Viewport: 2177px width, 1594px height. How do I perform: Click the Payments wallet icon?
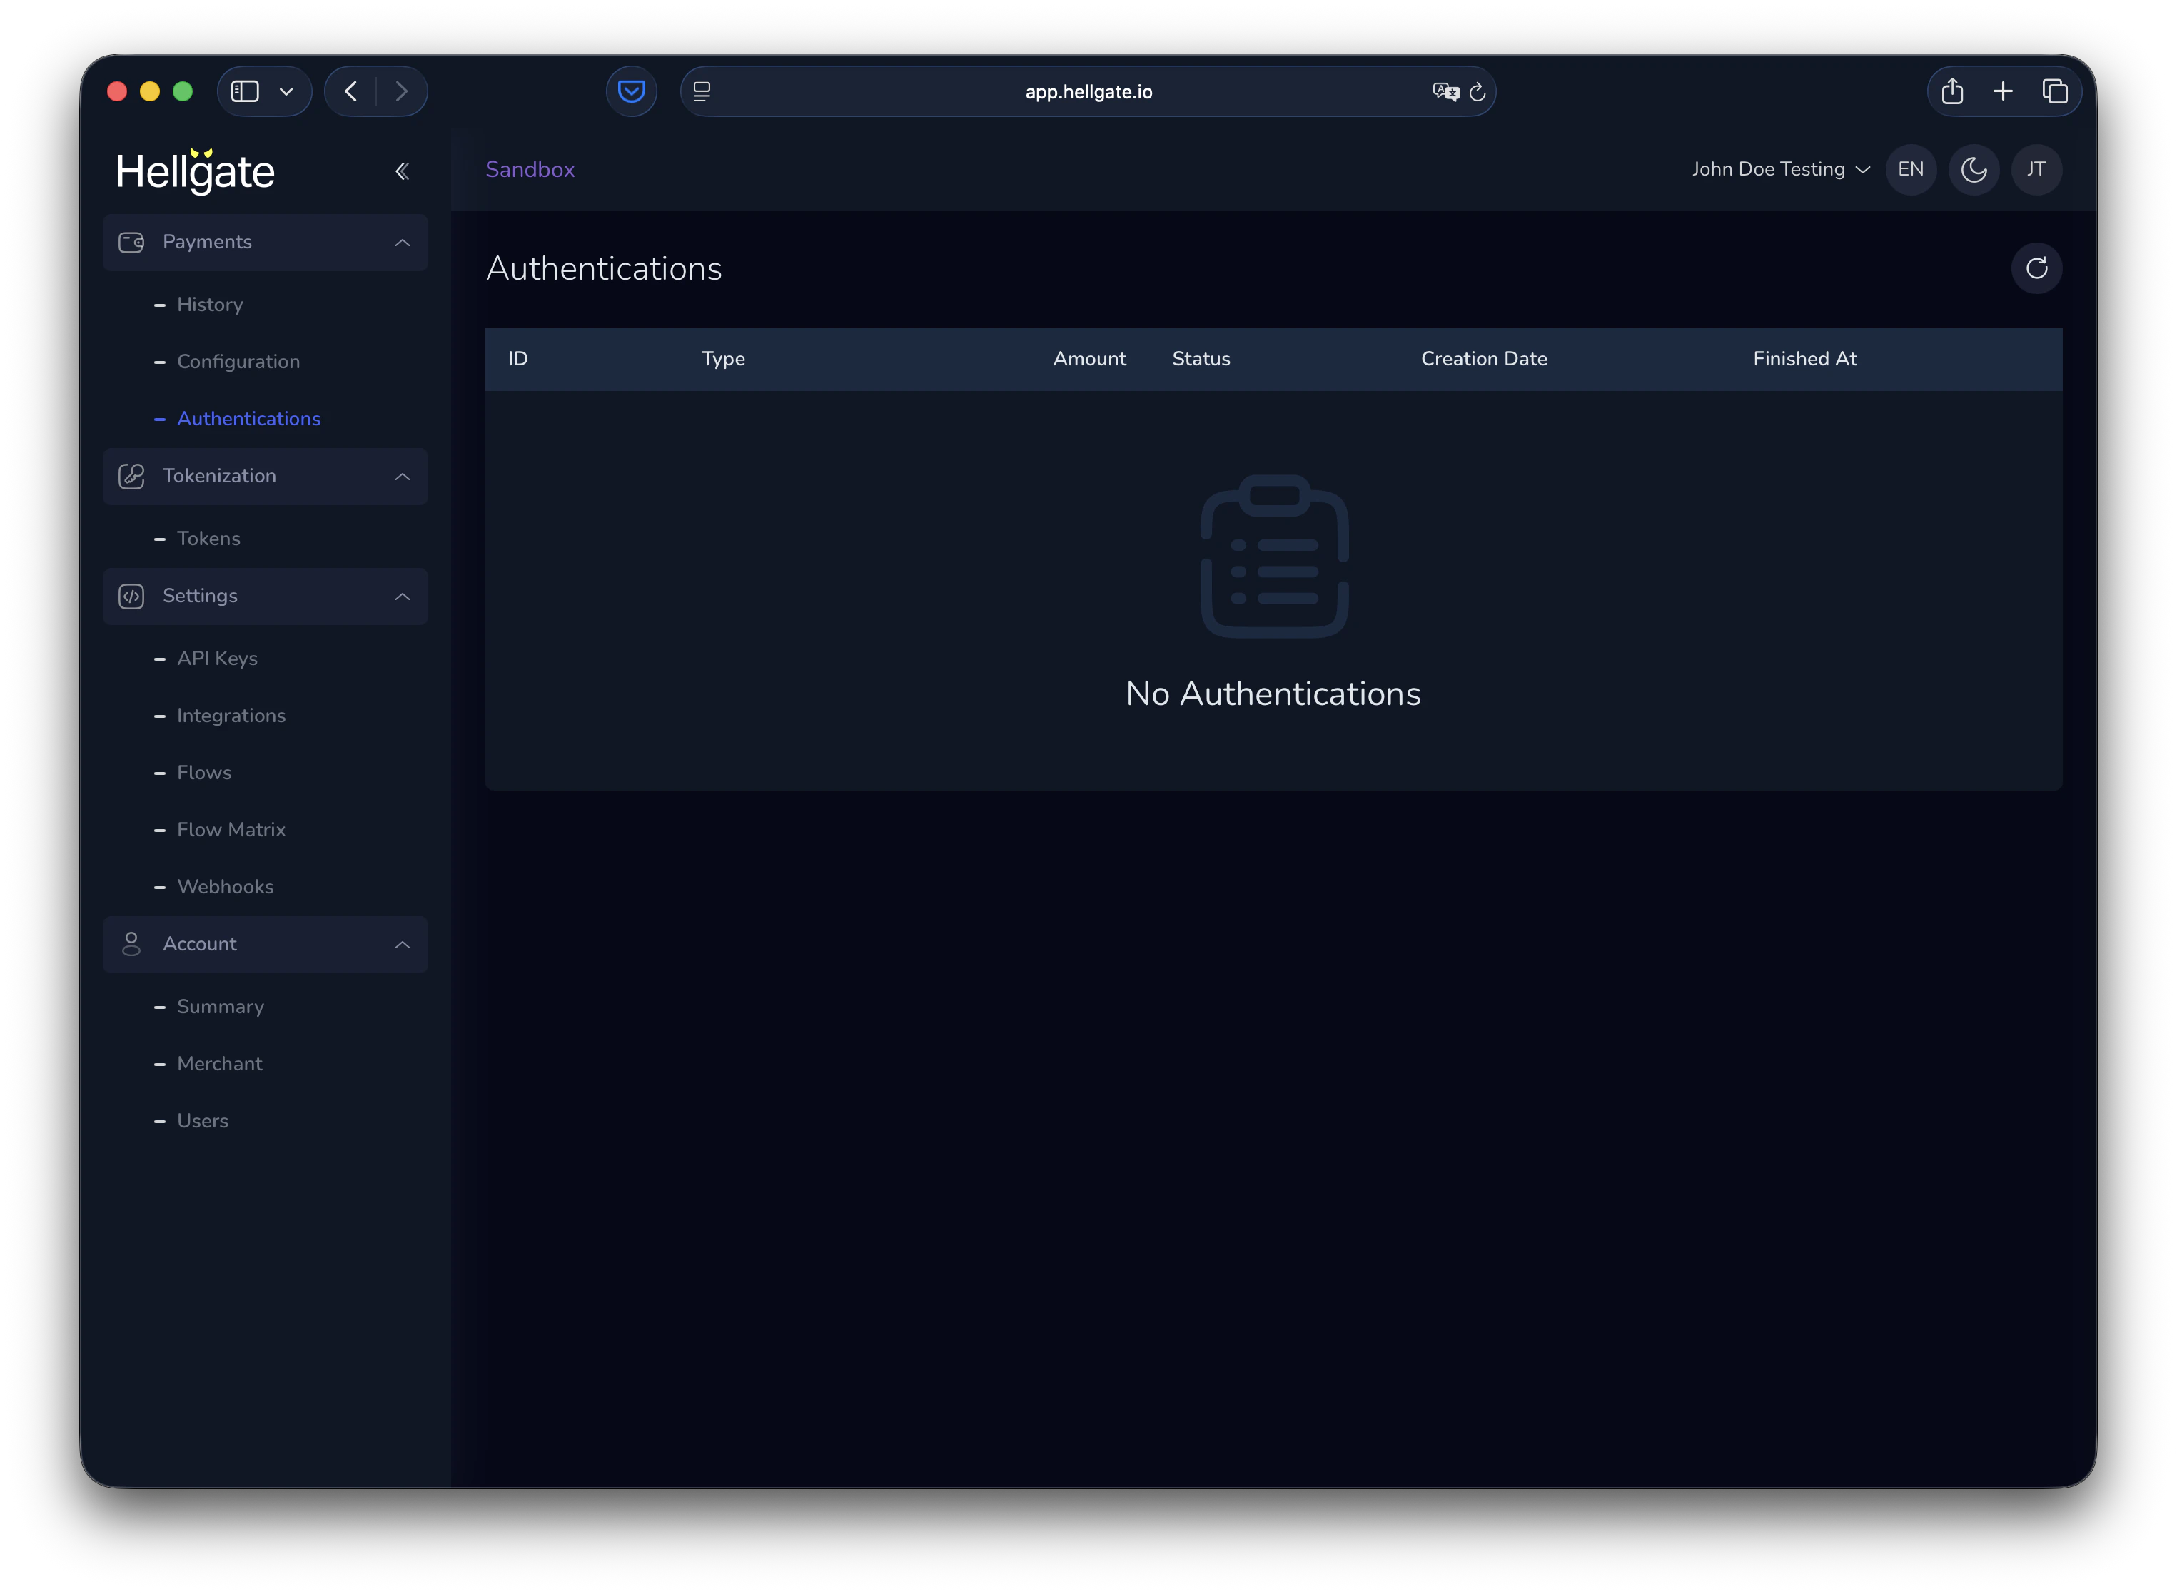point(131,242)
